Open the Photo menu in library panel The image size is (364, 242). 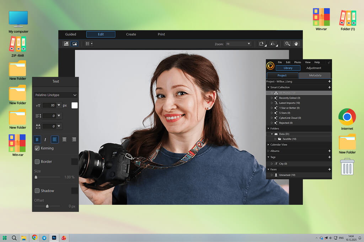298,62
